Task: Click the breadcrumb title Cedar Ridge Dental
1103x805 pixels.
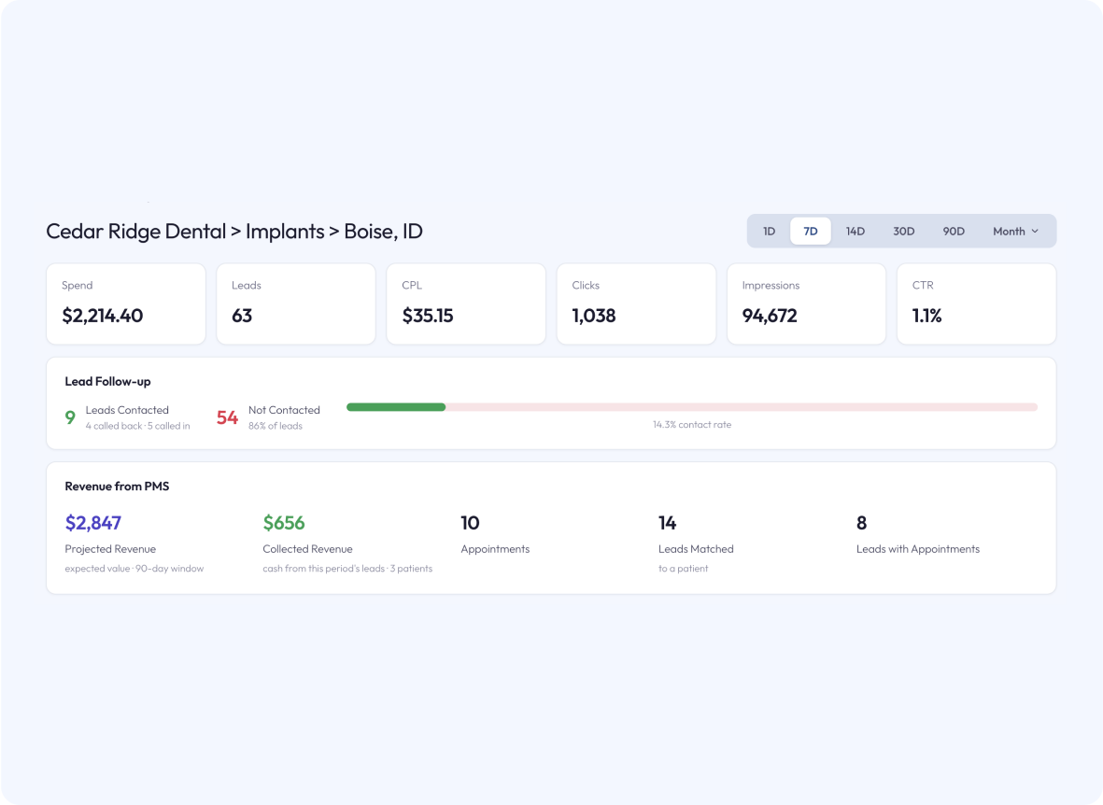Action: [x=135, y=231]
